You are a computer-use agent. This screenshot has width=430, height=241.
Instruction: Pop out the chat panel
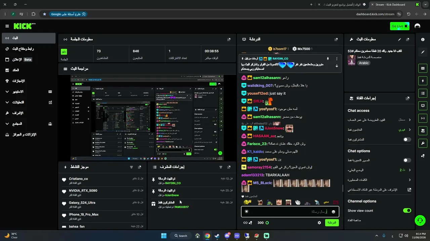coord(336,39)
